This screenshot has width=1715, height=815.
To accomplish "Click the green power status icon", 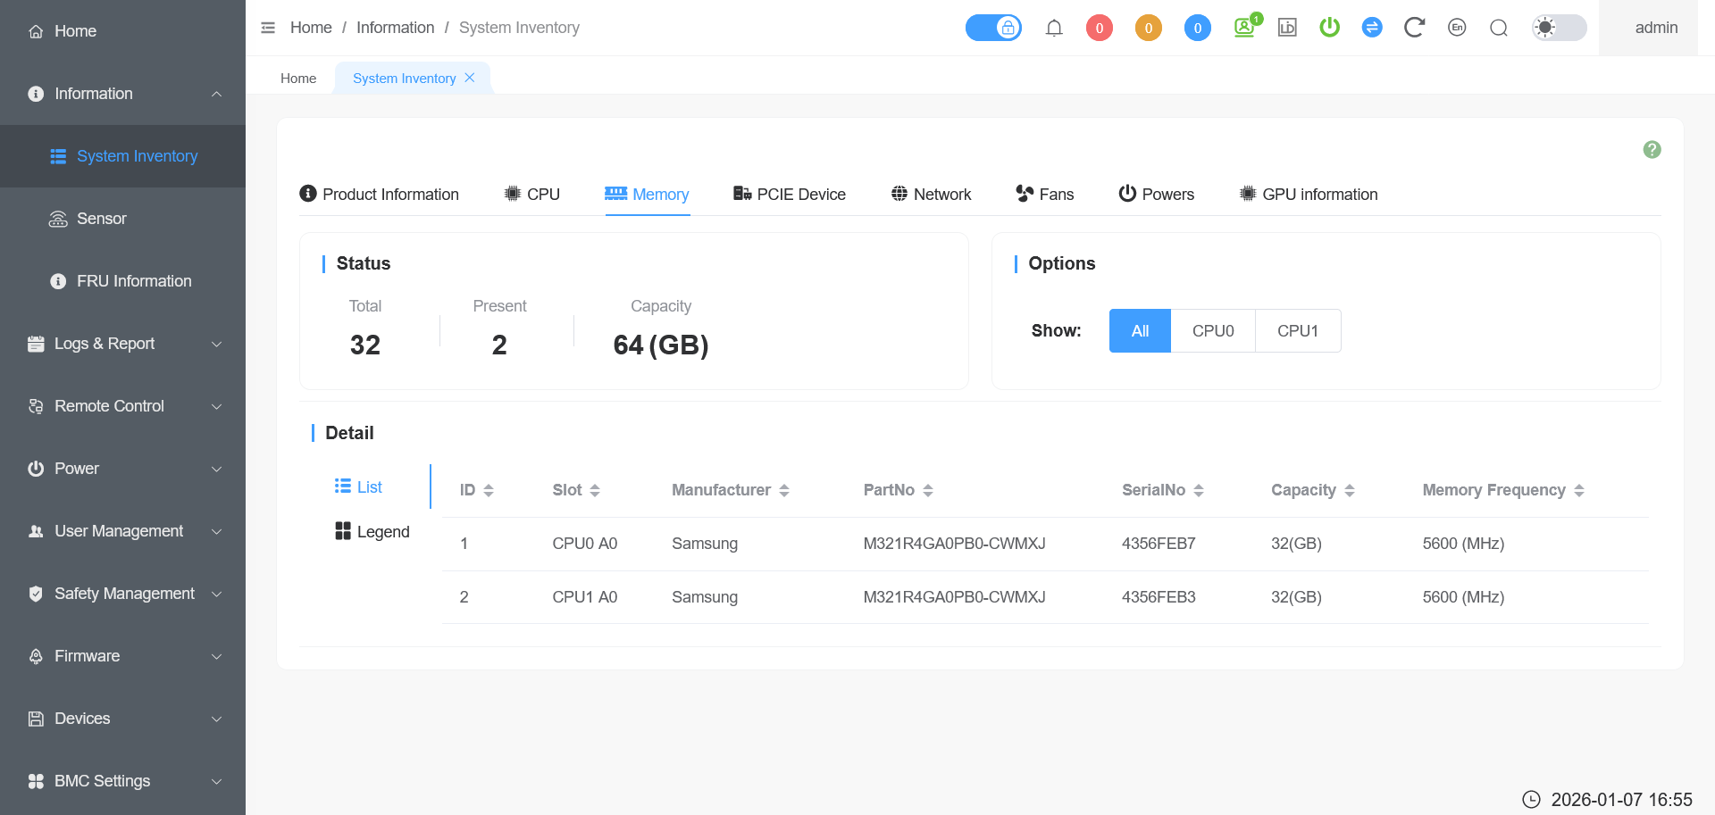I will [1329, 28].
